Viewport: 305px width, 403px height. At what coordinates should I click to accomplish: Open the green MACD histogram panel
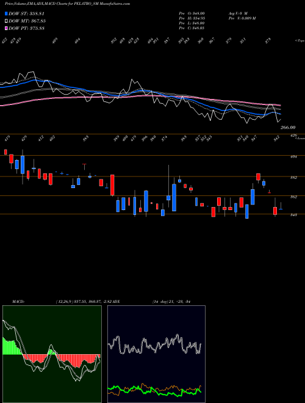(52, 354)
